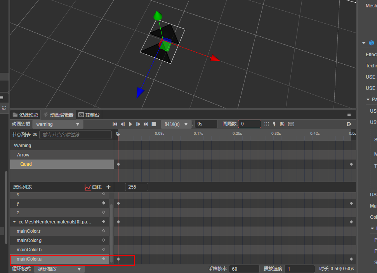377x273 pixels.
Task: Select mainColor.b property row
Action: click(60, 250)
